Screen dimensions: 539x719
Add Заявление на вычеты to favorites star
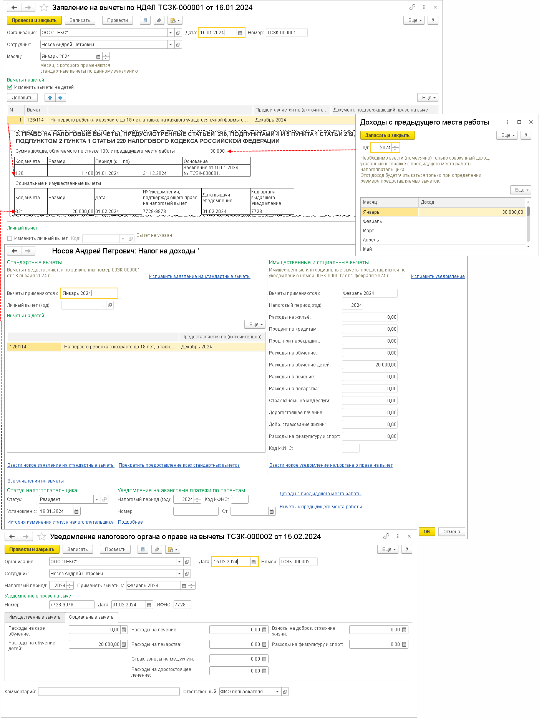coord(44,7)
